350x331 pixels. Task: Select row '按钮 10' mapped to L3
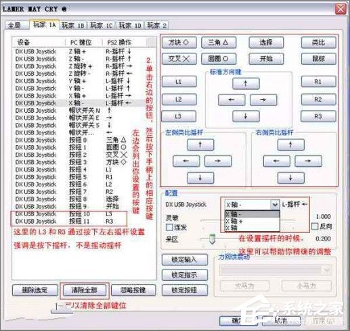click(x=84, y=214)
